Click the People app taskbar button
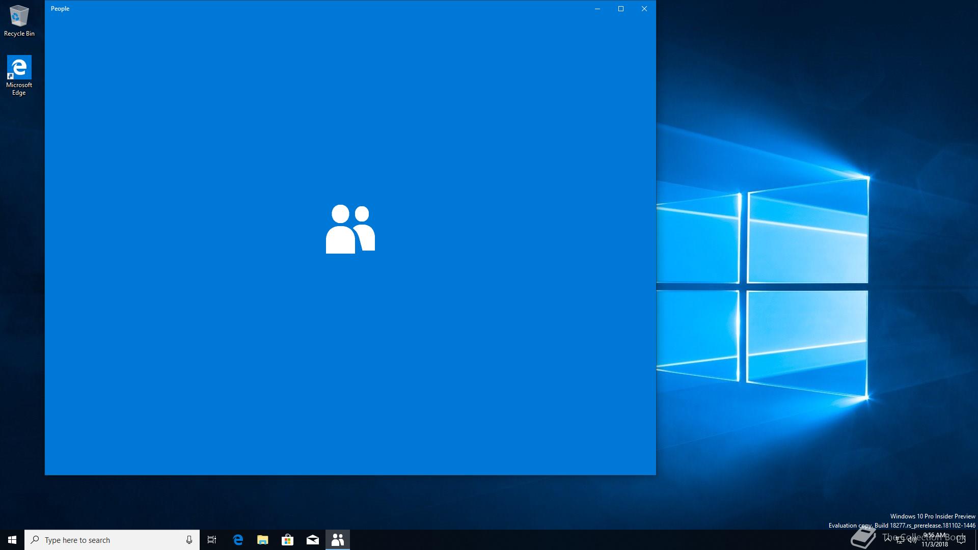978x550 pixels. 338,540
